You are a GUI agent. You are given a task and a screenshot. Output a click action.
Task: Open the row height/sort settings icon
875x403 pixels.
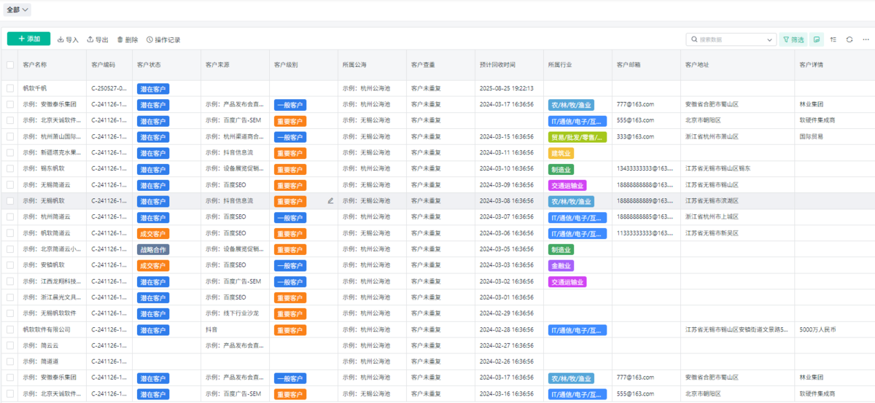tap(833, 39)
